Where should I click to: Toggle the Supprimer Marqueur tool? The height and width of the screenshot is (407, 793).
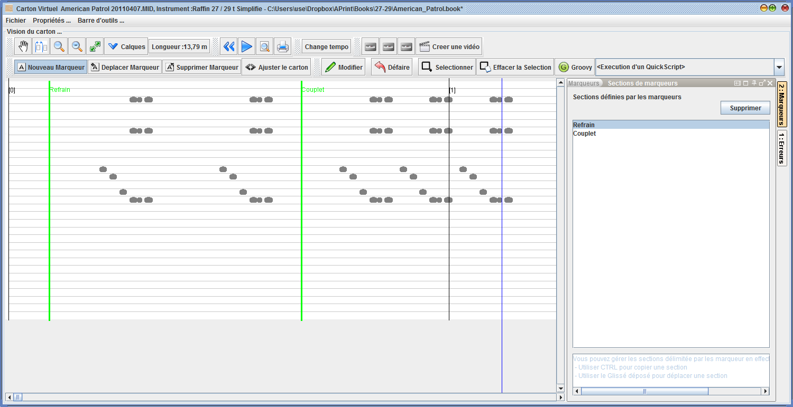(x=201, y=68)
